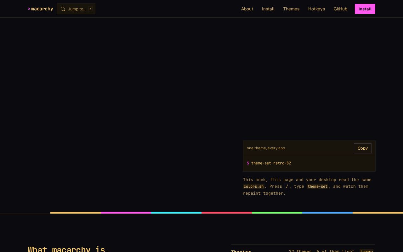Click the 'one theme, every app' caption
This screenshot has height=252, width=403.
tap(266, 148)
